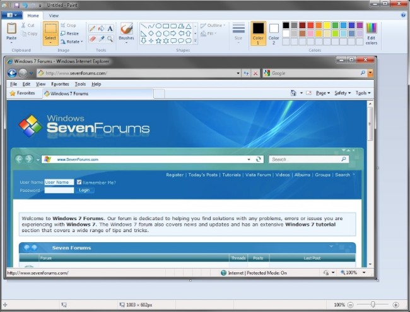Viewport: 410px width, 312px height.
Task: Click the Paint help question icon
Action: click(x=403, y=15)
